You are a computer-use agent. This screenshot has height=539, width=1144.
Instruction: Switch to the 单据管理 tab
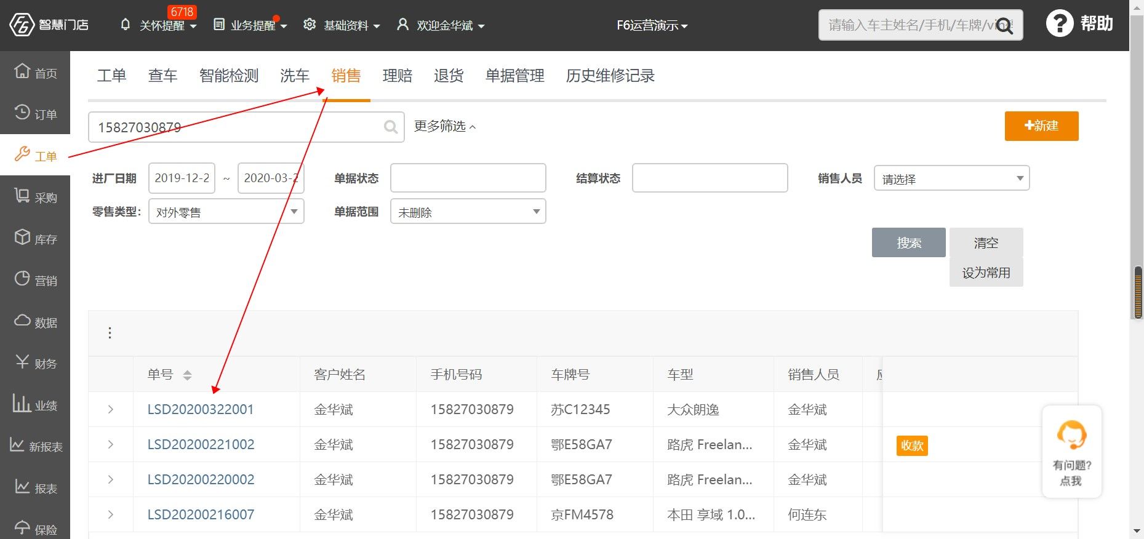point(515,76)
